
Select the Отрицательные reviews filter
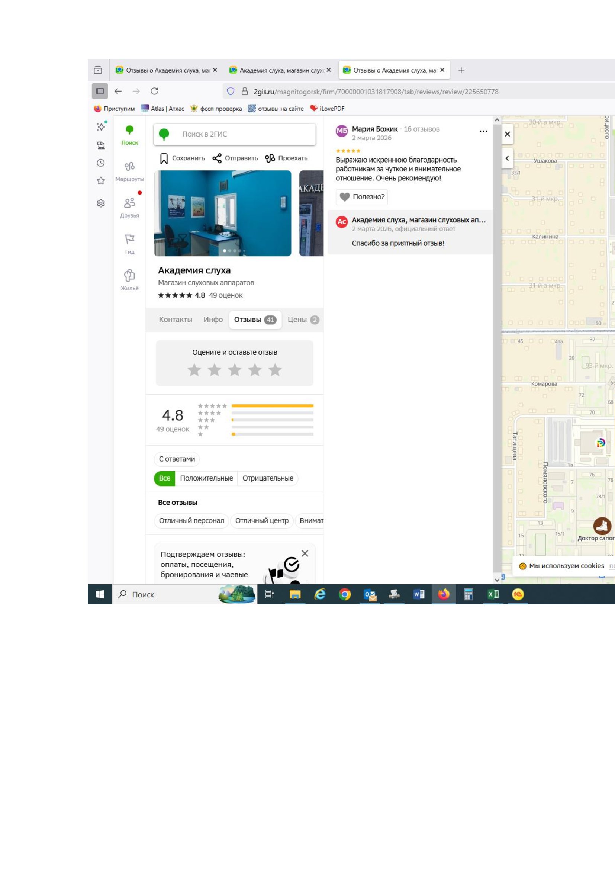pos(268,479)
